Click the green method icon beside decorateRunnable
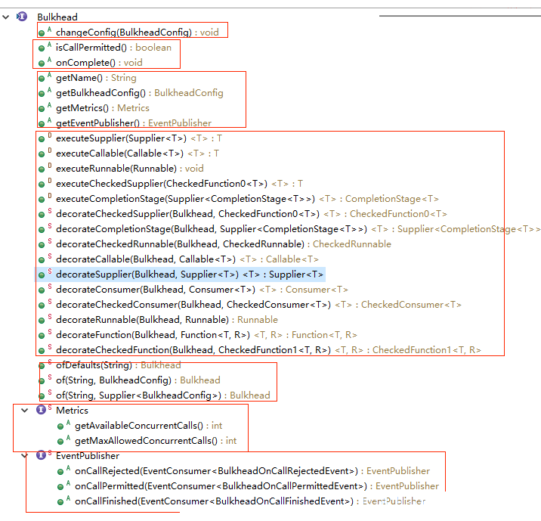 pos(42,321)
